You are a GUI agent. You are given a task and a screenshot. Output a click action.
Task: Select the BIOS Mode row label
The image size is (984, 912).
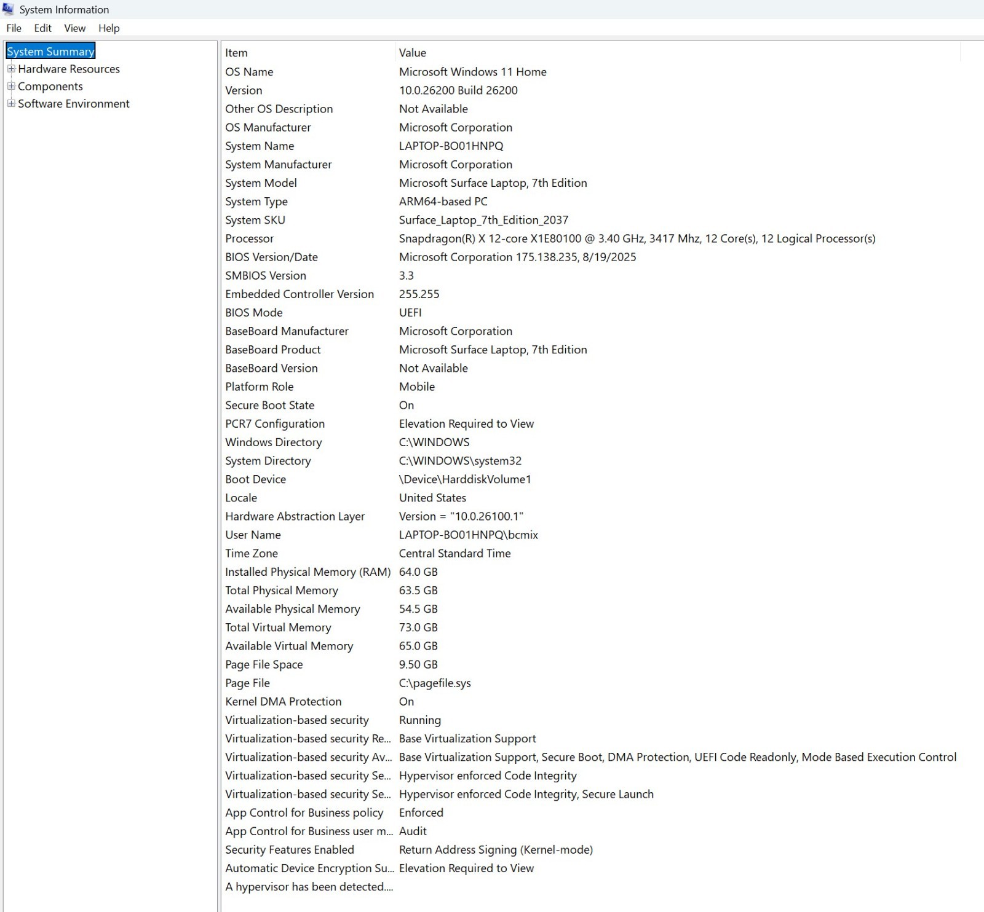pos(254,312)
